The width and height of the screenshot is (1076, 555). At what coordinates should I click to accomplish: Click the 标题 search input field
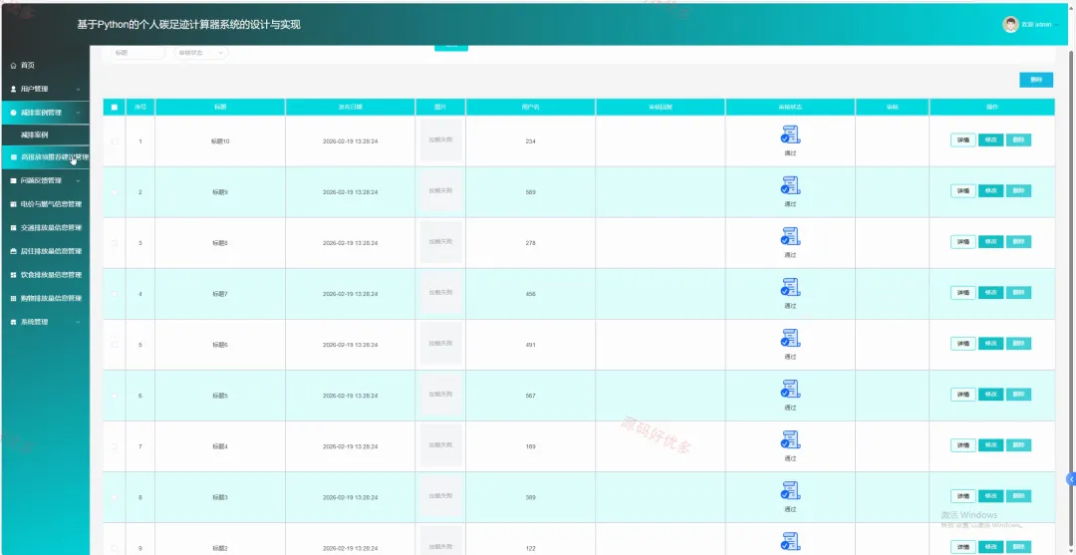click(x=137, y=53)
